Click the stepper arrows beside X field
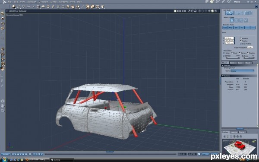259x162 pixels. click(x=234, y=38)
